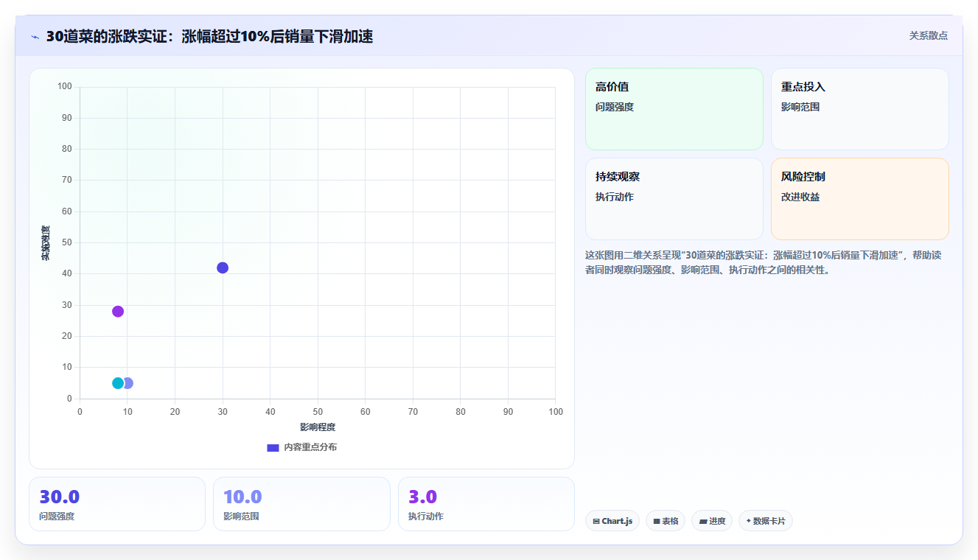The width and height of the screenshot is (978, 560).
Task: Click the 10.0 影响范围 stat card
Action: (301, 504)
